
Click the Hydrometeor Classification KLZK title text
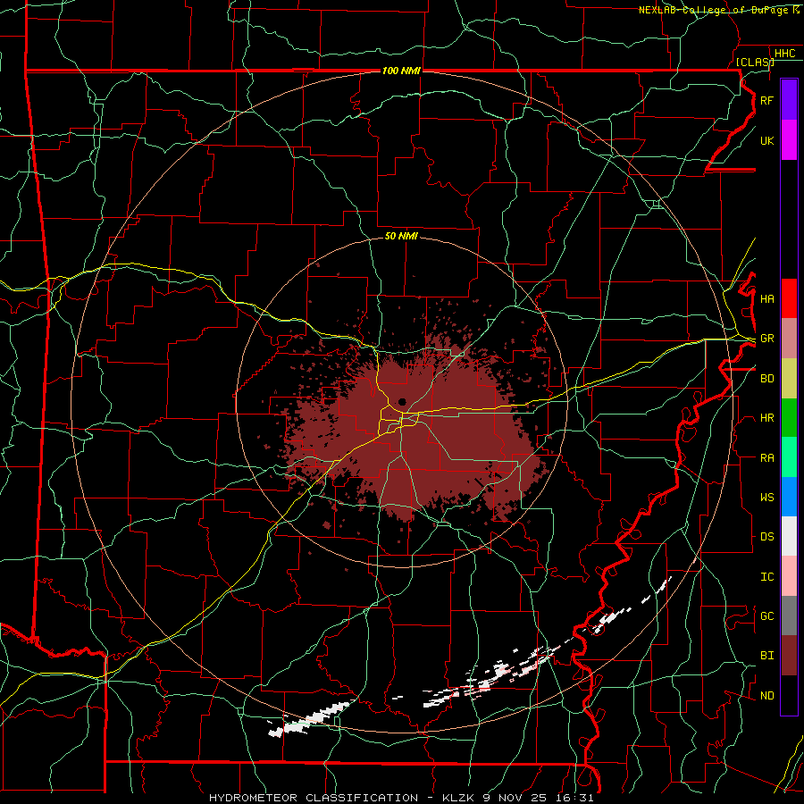[401, 798]
